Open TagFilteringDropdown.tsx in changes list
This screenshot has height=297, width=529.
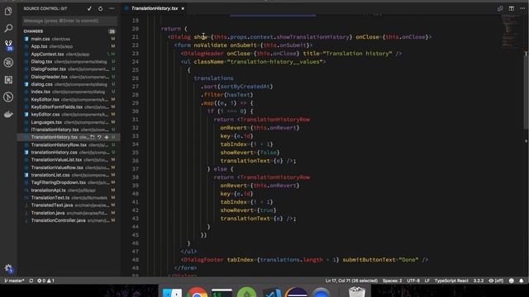tap(69, 182)
